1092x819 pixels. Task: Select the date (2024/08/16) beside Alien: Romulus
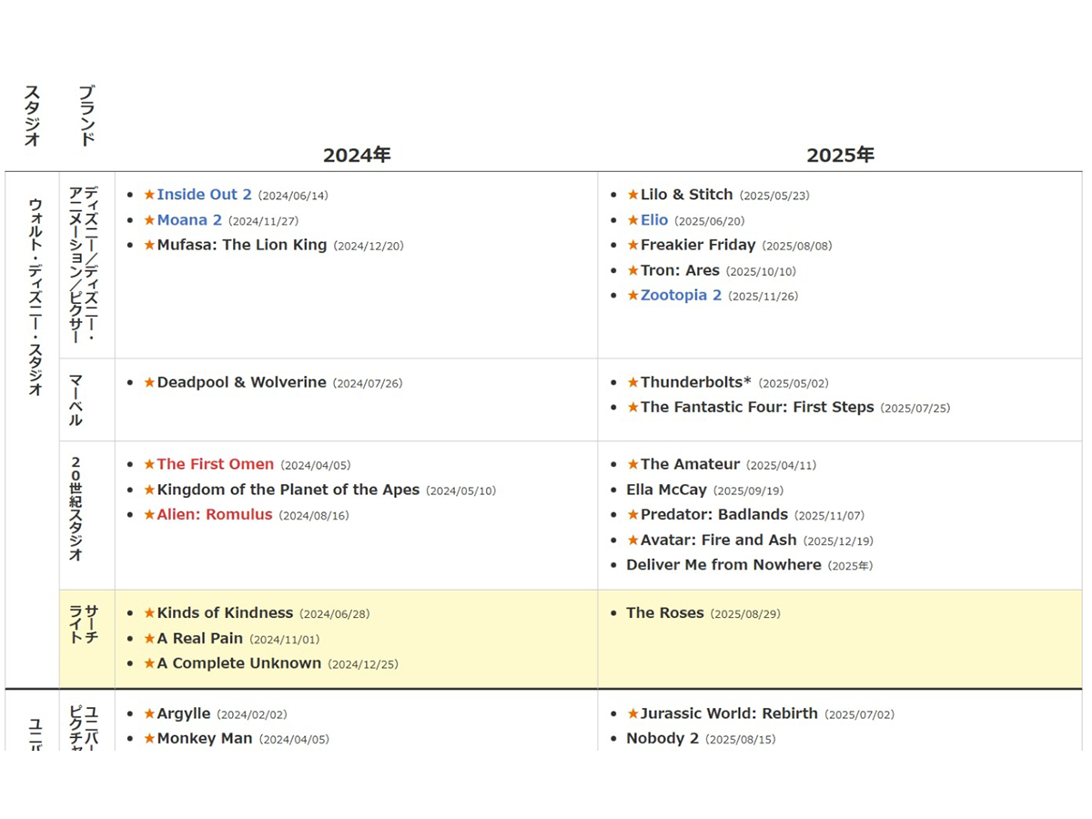pos(314,516)
